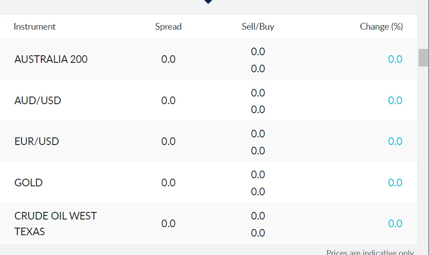
Task: Click the spread value for AUSTRALIA 200
Action: (168, 59)
